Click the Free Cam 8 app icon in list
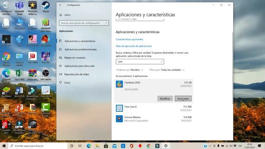 pyautogui.click(x=119, y=108)
